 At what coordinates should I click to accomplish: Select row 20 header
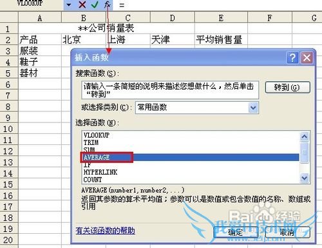[8, 240]
